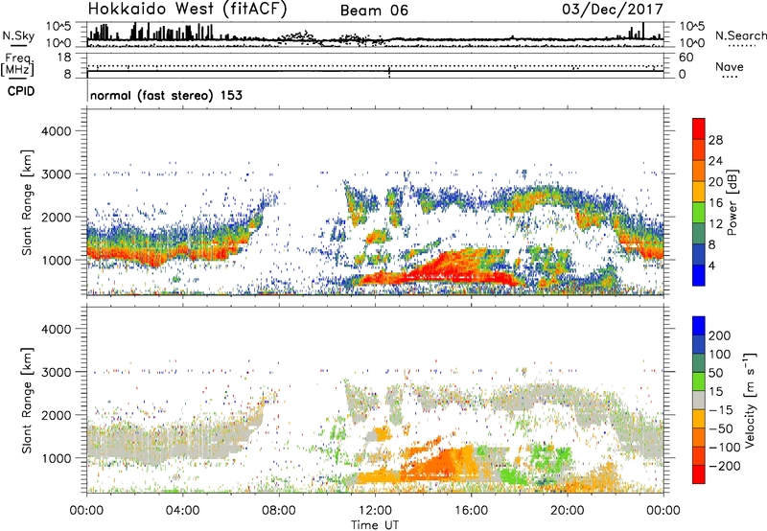The width and height of the screenshot is (767, 531).
Task: Click the 'N.Sky' legend label
Action: (18, 35)
